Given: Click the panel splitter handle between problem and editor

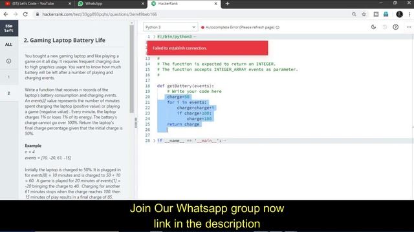Looking at the screenshot, I should 136,123.
